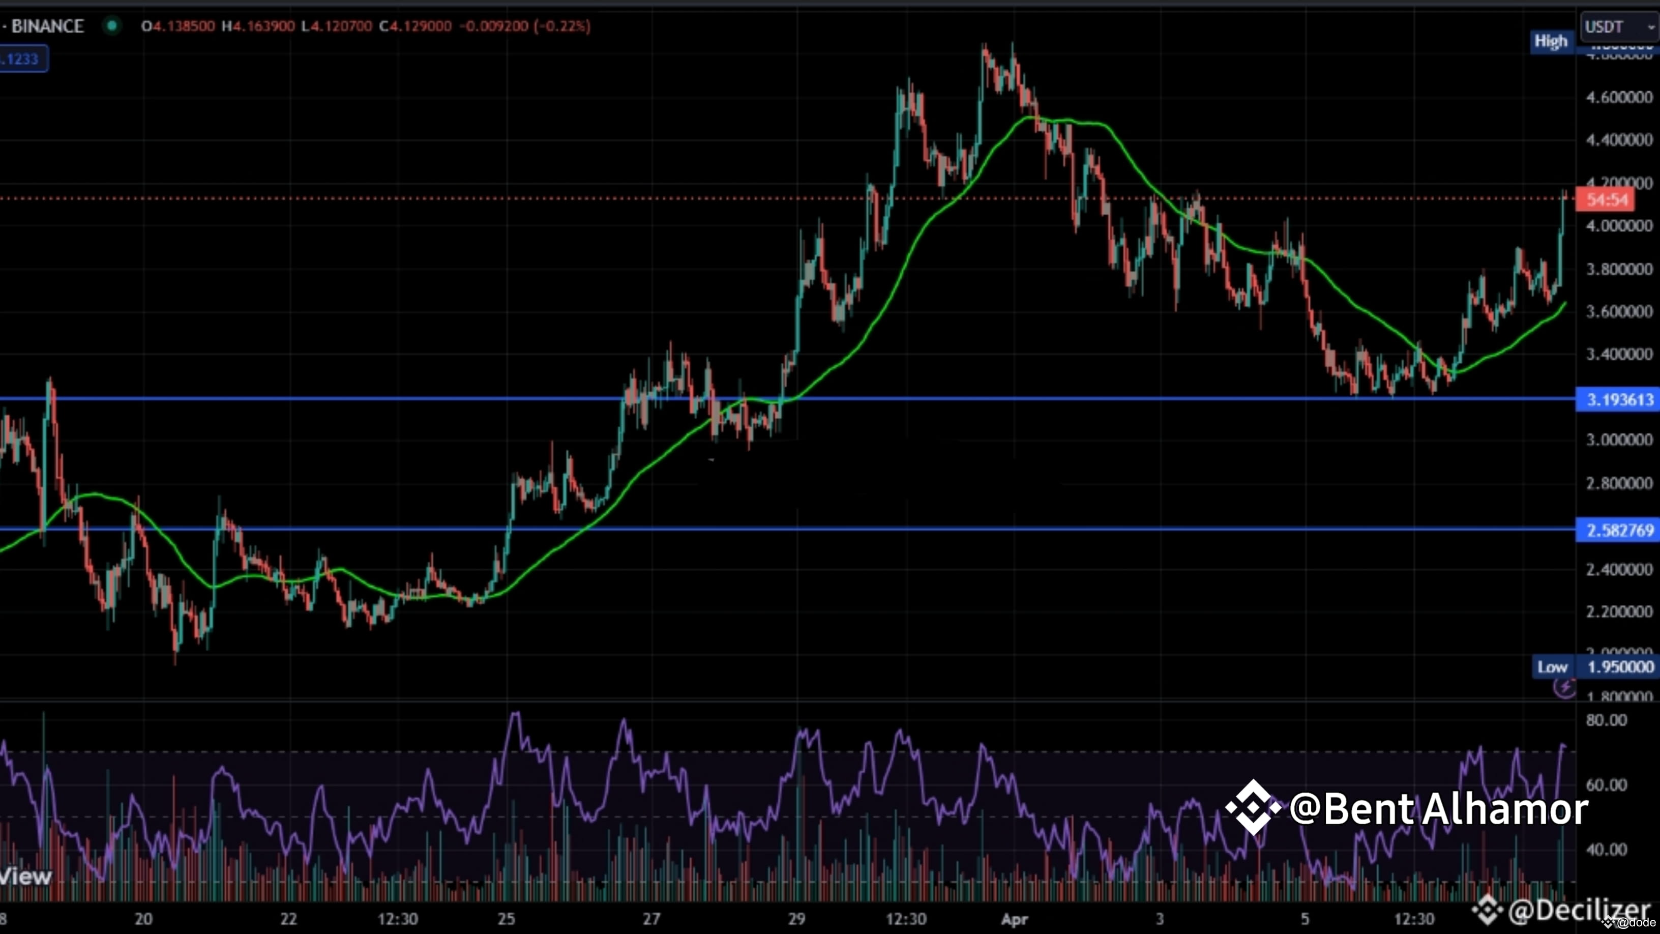Click the 2.400000 price axis label

[1619, 569]
